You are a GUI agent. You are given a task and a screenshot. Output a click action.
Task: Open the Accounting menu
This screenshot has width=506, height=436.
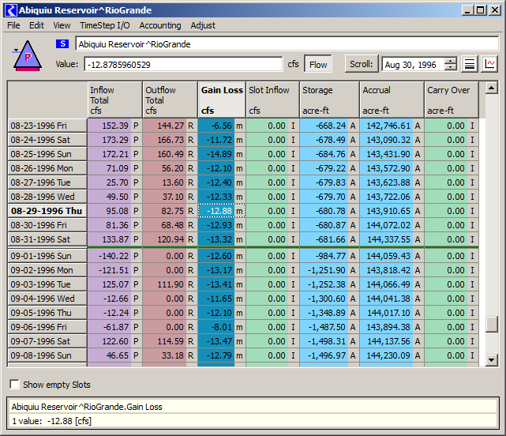(x=160, y=25)
